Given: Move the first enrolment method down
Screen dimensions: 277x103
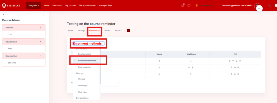Looking at the screenshot, I should tap(191, 61).
